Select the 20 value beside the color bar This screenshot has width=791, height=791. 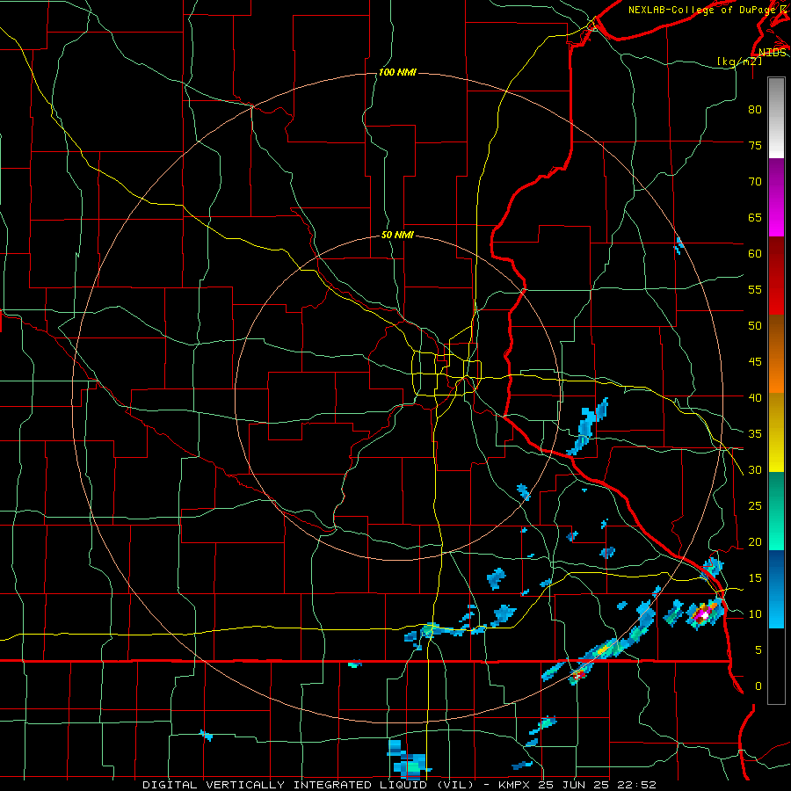click(755, 541)
